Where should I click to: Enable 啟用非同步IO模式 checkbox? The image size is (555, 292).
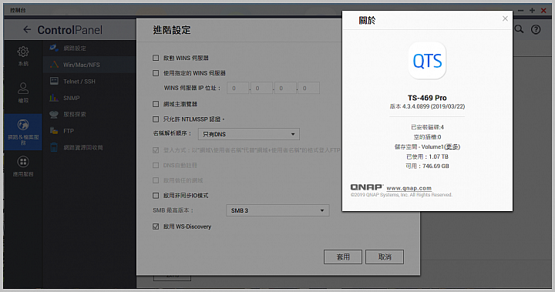pyautogui.click(x=156, y=196)
